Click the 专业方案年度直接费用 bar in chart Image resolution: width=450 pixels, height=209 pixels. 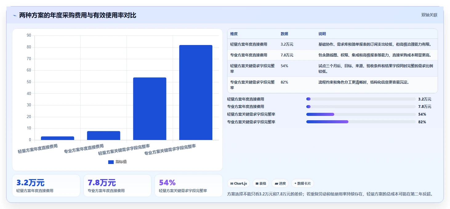(104, 135)
